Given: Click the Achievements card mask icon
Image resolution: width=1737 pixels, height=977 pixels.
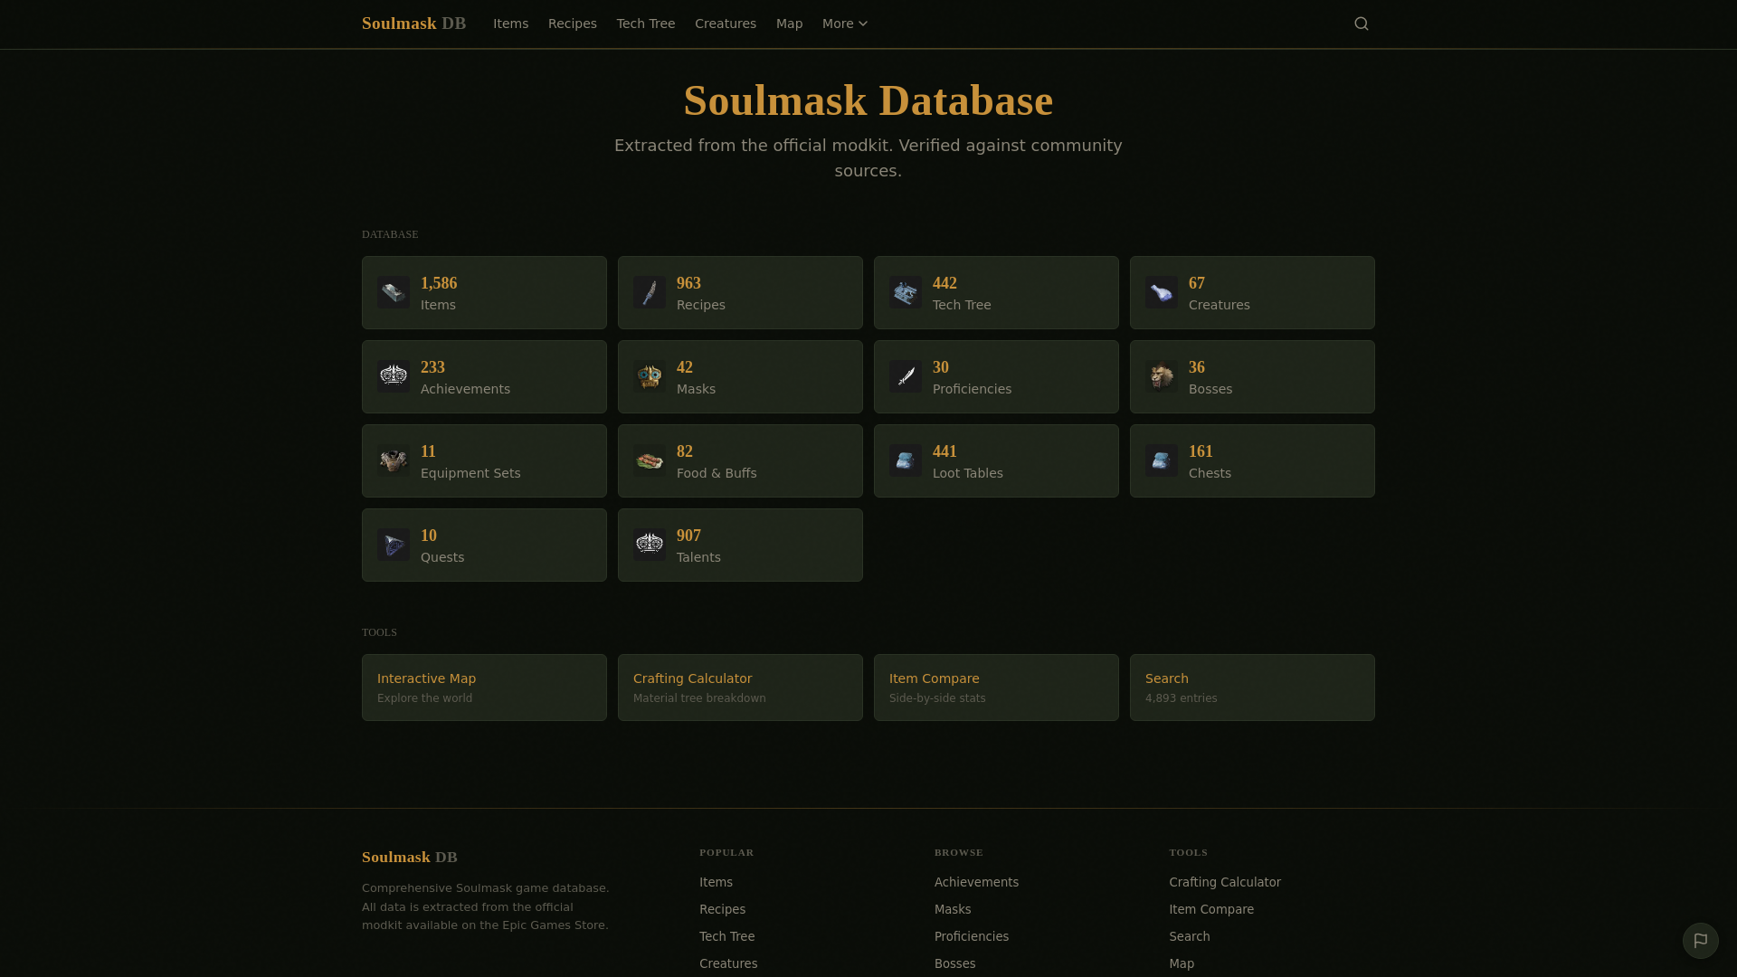Looking at the screenshot, I should coord(394,376).
